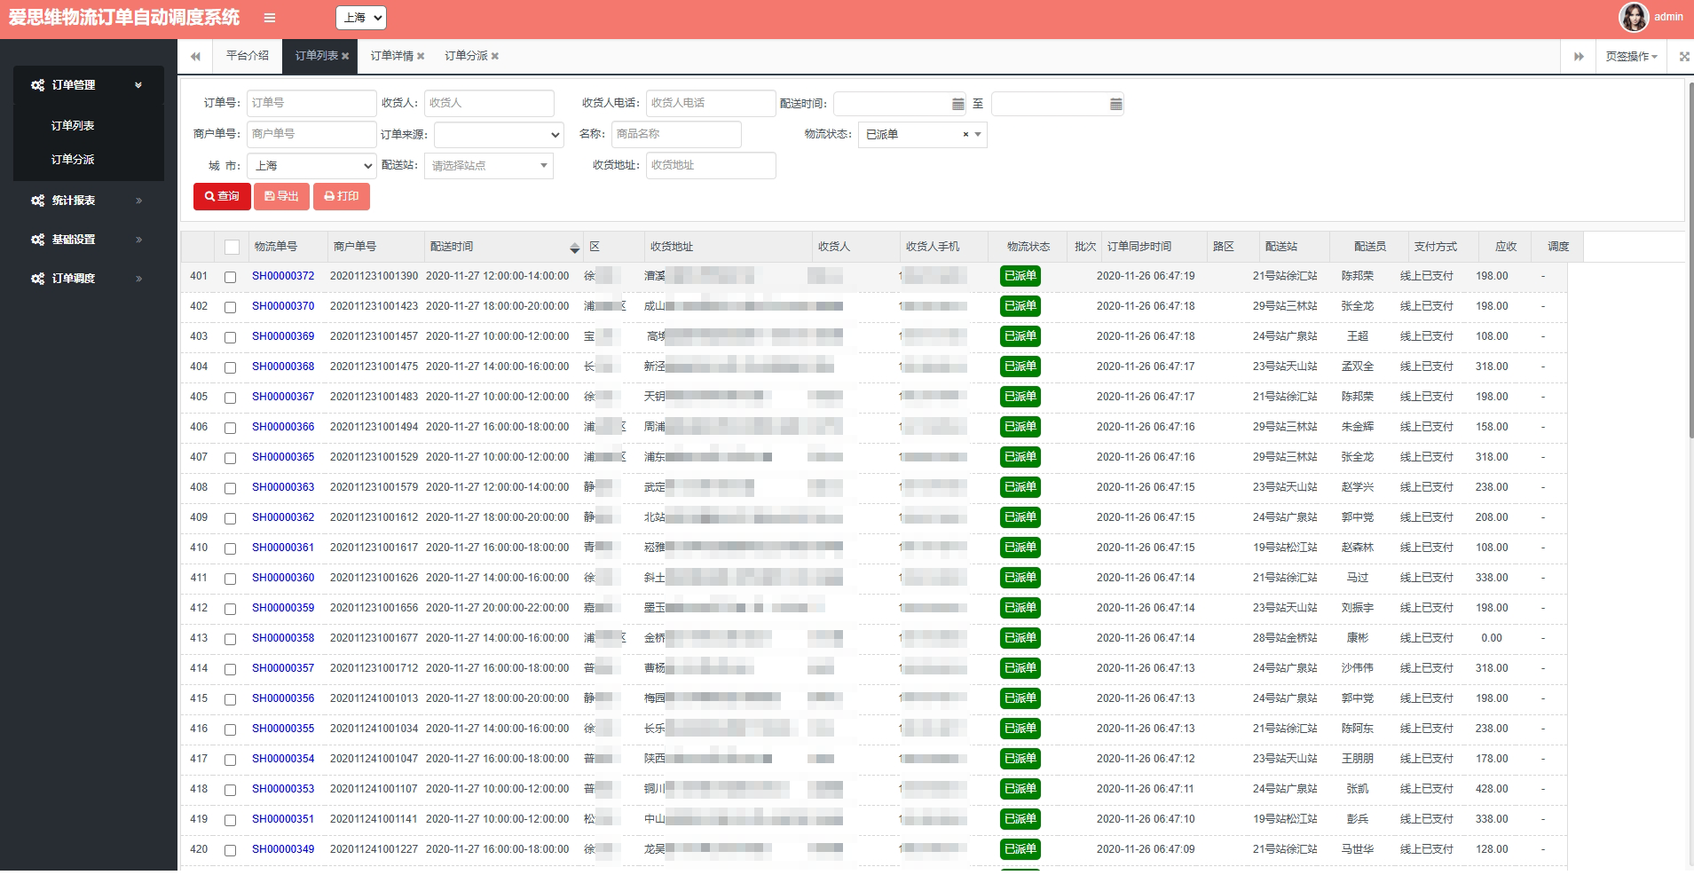1694x875 pixels.
Task: Open 订单列表 in the sidebar
Action: coord(73,126)
